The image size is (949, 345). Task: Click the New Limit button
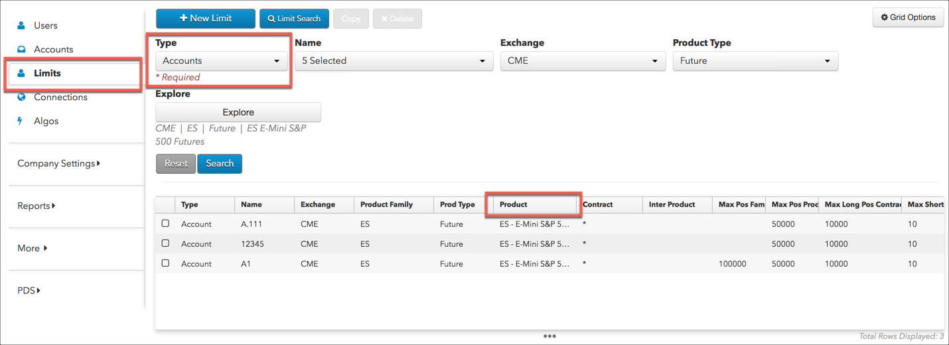coord(206,19)
